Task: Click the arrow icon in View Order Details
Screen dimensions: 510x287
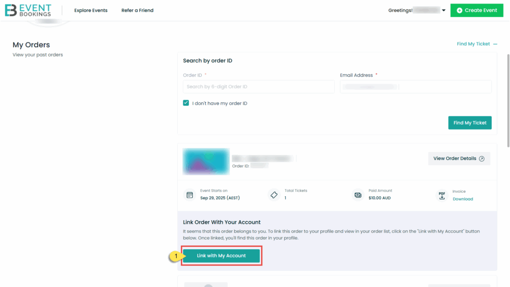Action: 482,158
